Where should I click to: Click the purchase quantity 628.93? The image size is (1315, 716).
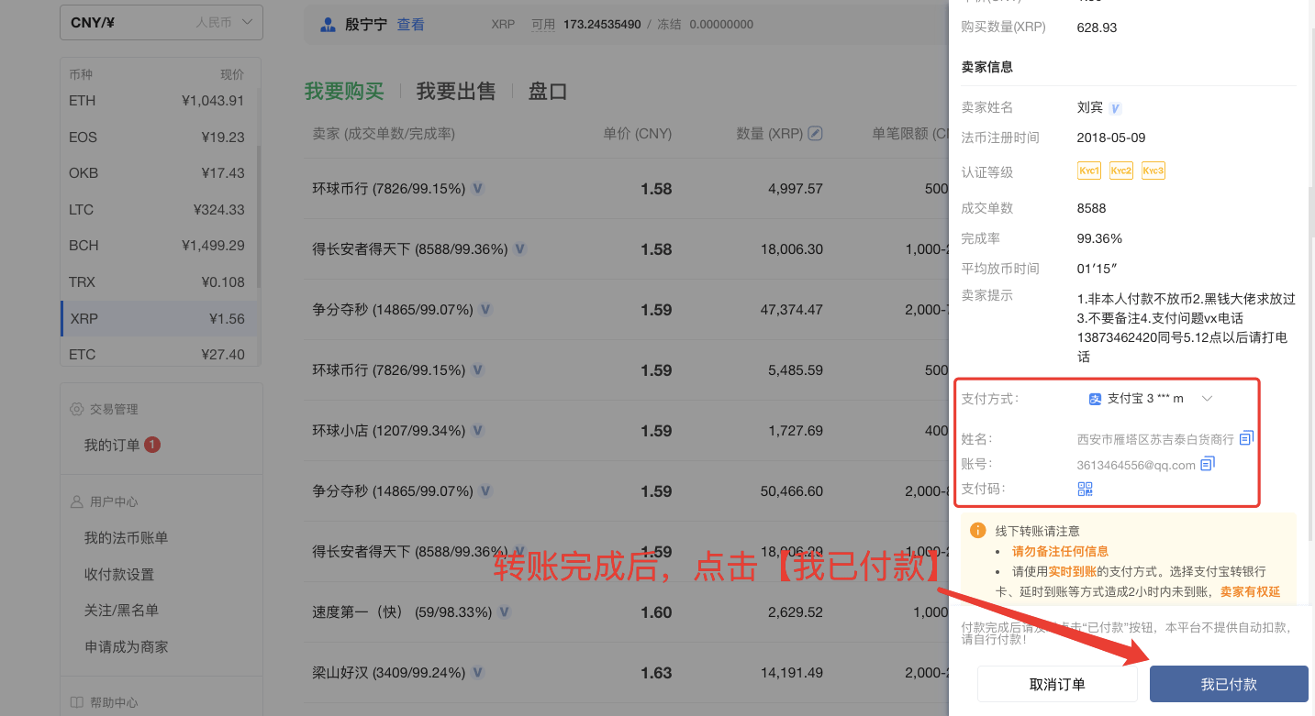pyautogui.click(x=1098, y=28)
